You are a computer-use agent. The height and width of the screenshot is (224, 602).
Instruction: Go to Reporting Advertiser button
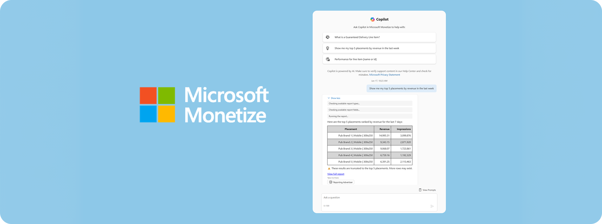(x=341, y=182)
